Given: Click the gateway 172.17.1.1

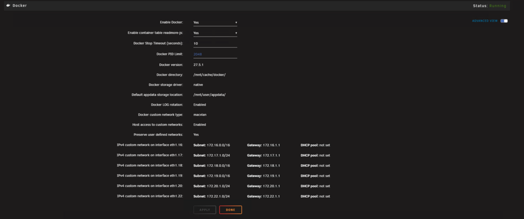Looking at the screenshot, I should coord(271,155).
